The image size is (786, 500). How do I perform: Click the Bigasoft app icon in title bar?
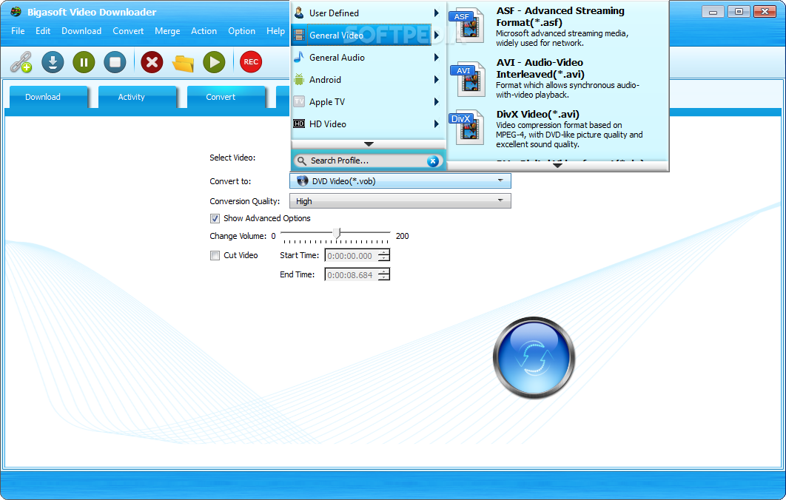tap(15, 12)
